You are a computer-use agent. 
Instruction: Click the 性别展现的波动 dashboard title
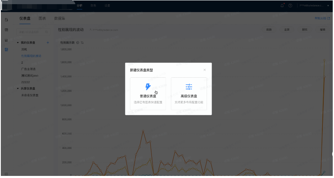pyautogui.click(x=71, y=30)
